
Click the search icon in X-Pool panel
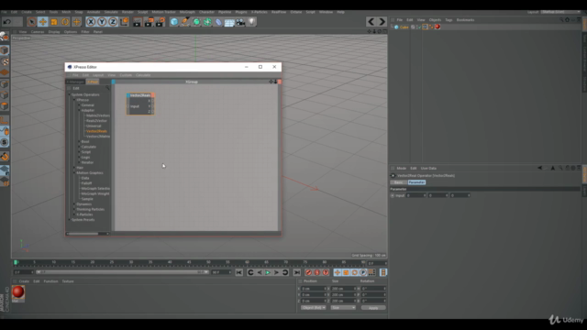pyautogui.click(x=107, y=88)
